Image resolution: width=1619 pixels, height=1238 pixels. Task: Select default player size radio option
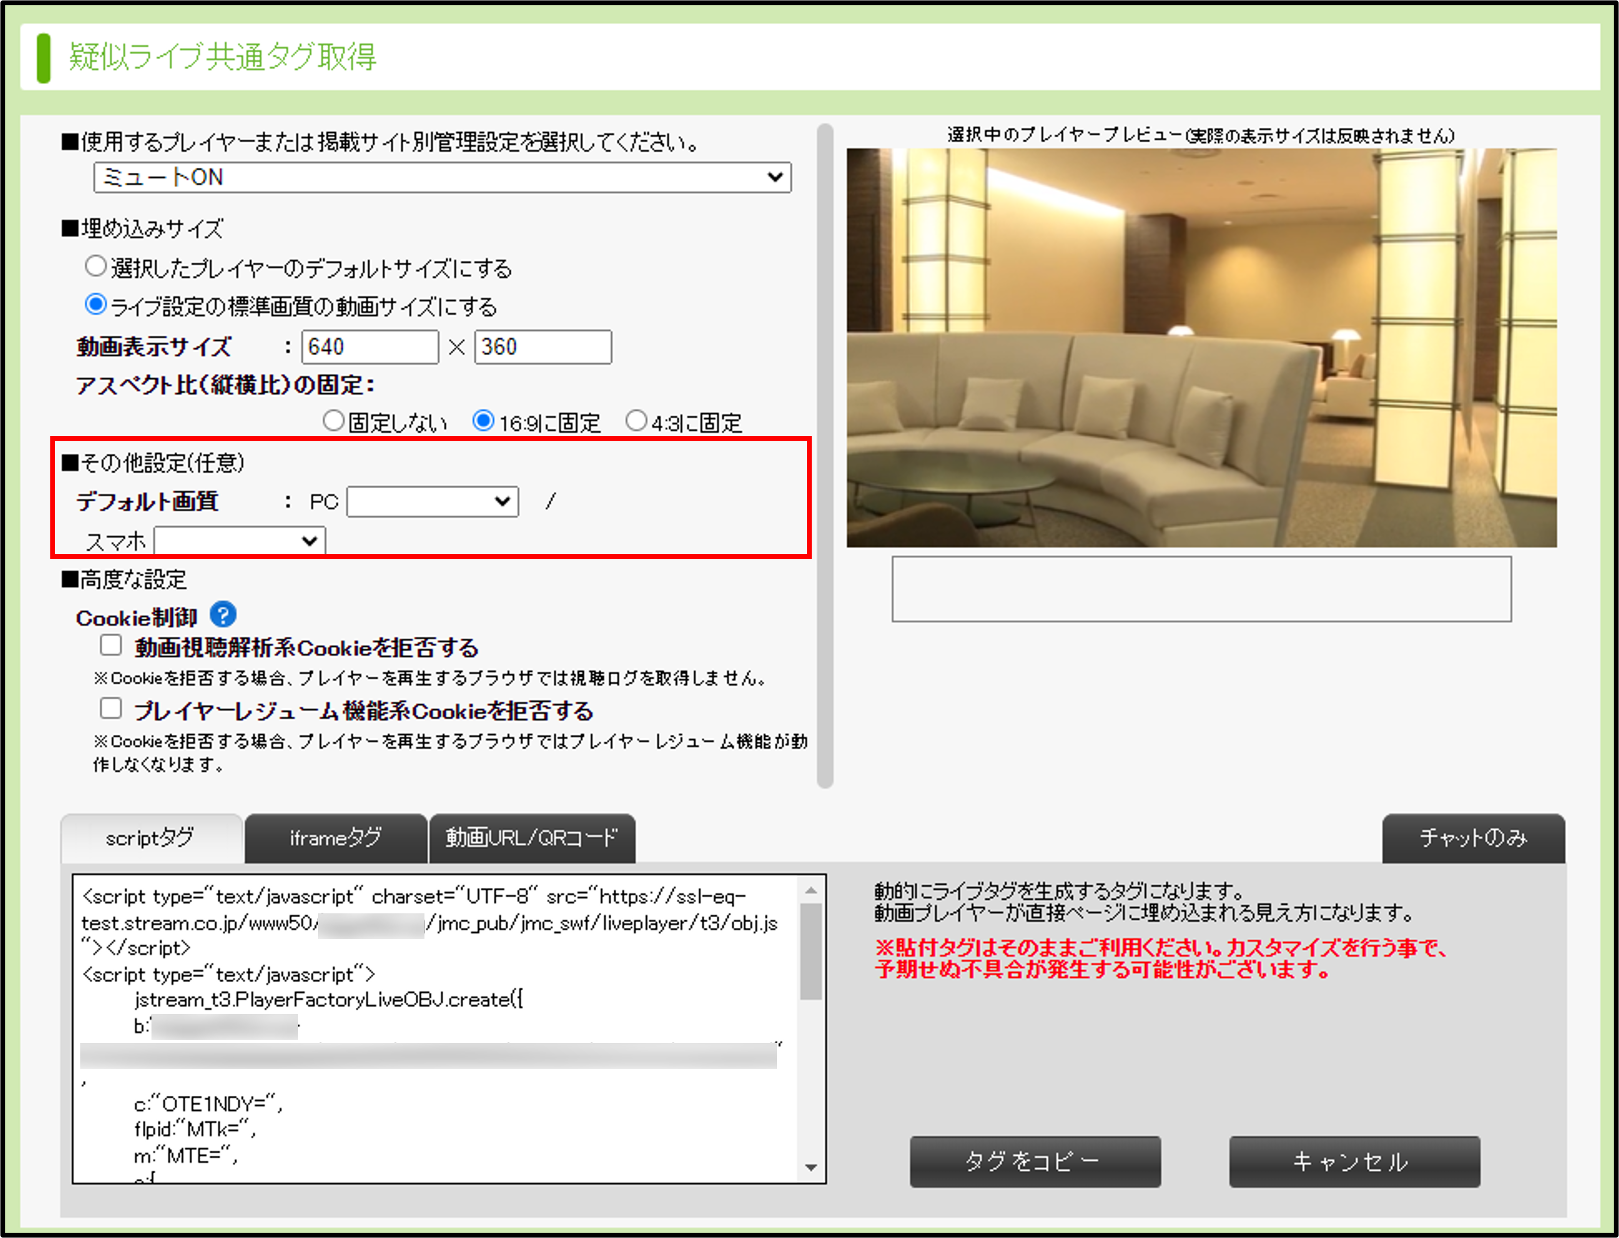pos(96,266)
